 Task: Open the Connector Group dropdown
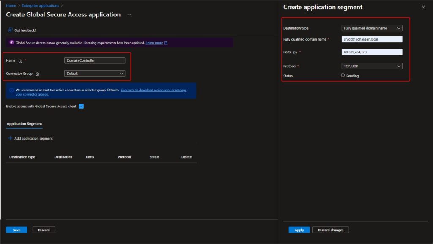[x=95, y=74]
